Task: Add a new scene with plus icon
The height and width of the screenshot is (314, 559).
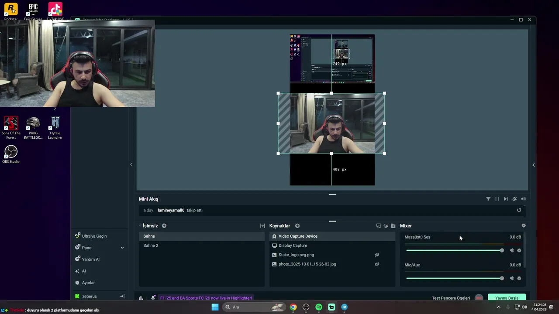Action: 164,226
